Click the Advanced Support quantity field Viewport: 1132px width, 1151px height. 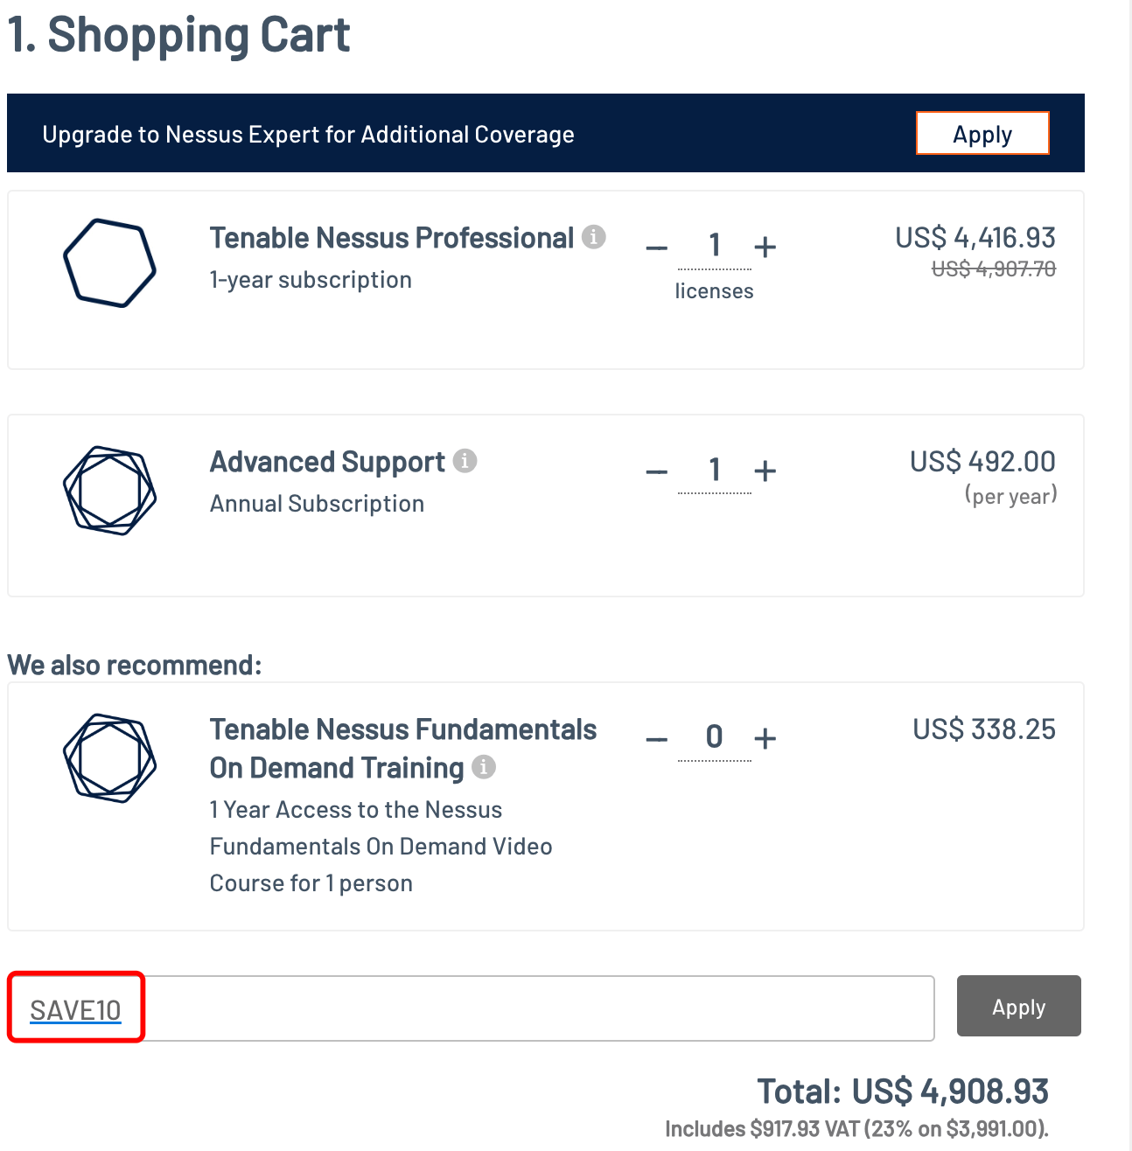(714, 471)
